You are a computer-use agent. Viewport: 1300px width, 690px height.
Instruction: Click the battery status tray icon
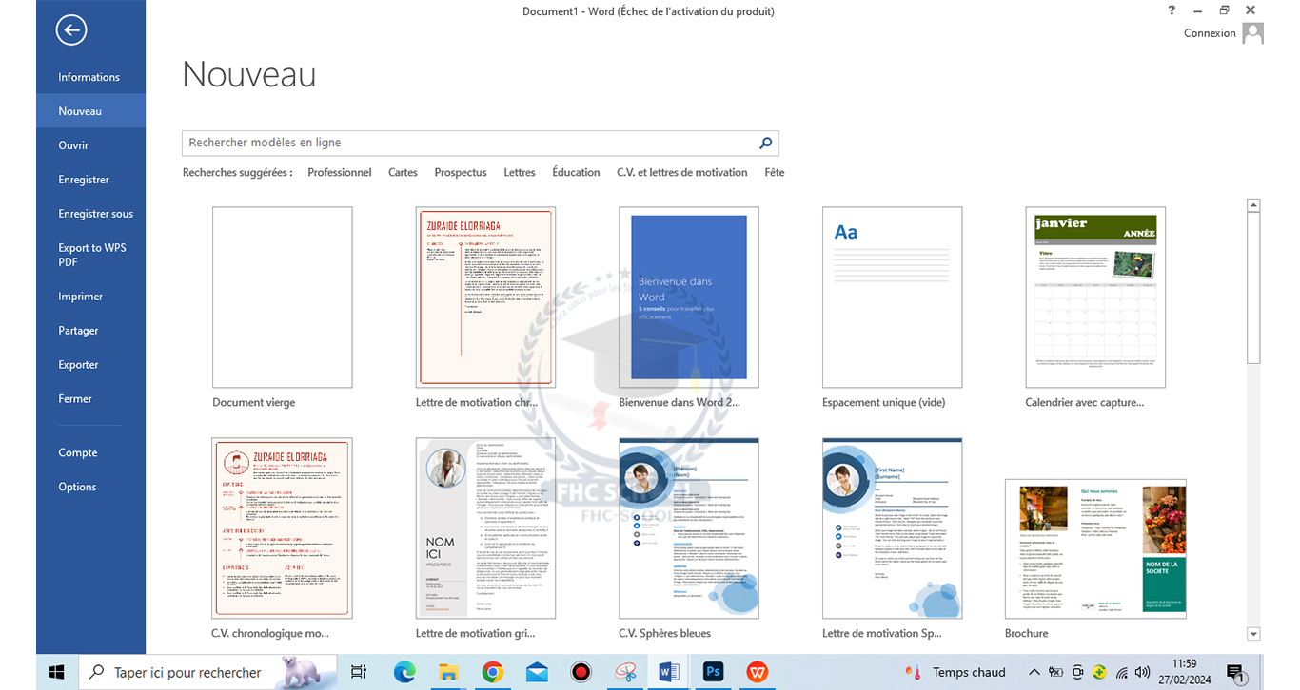(1056, 672)
